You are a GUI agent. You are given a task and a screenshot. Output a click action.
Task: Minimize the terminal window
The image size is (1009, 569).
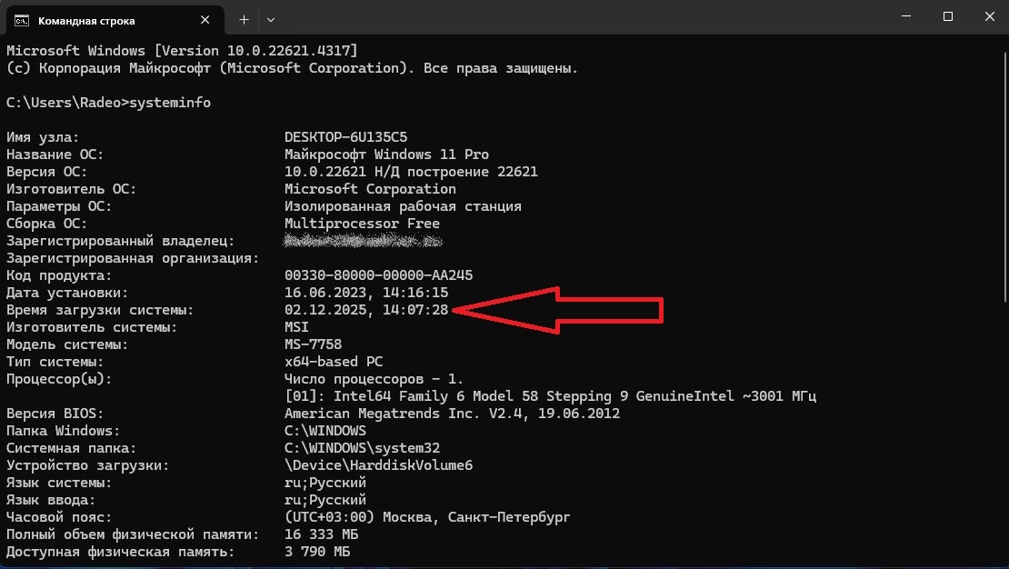(x=906, y=17)
